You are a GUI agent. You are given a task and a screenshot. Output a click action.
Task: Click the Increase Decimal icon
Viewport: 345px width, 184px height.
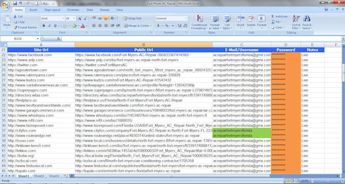click(179, 26)
